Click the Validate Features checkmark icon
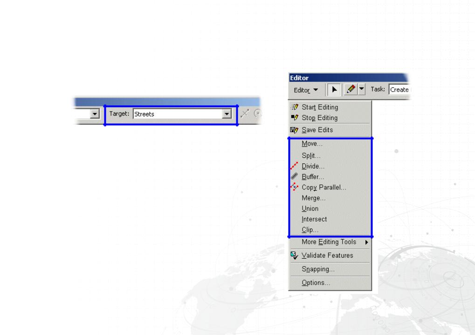Screen dimensions: 475x335 [294, 255]
